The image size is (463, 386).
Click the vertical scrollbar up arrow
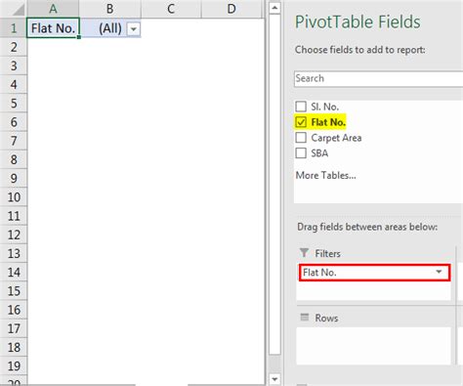point(274,7)
